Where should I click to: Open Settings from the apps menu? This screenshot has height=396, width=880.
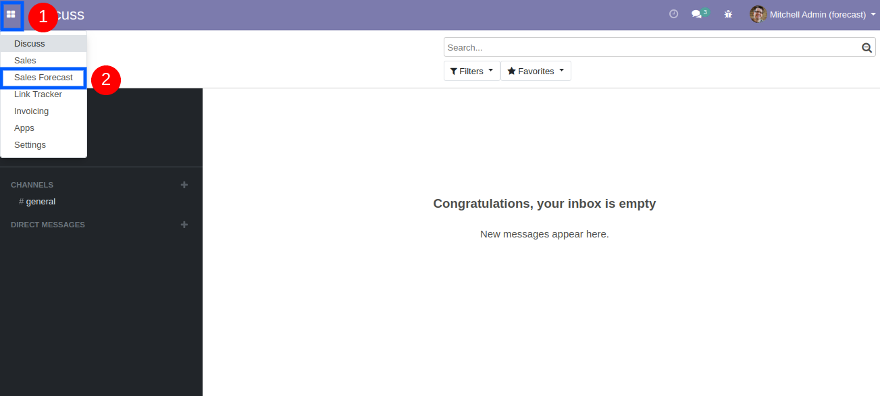coord(30,145)
